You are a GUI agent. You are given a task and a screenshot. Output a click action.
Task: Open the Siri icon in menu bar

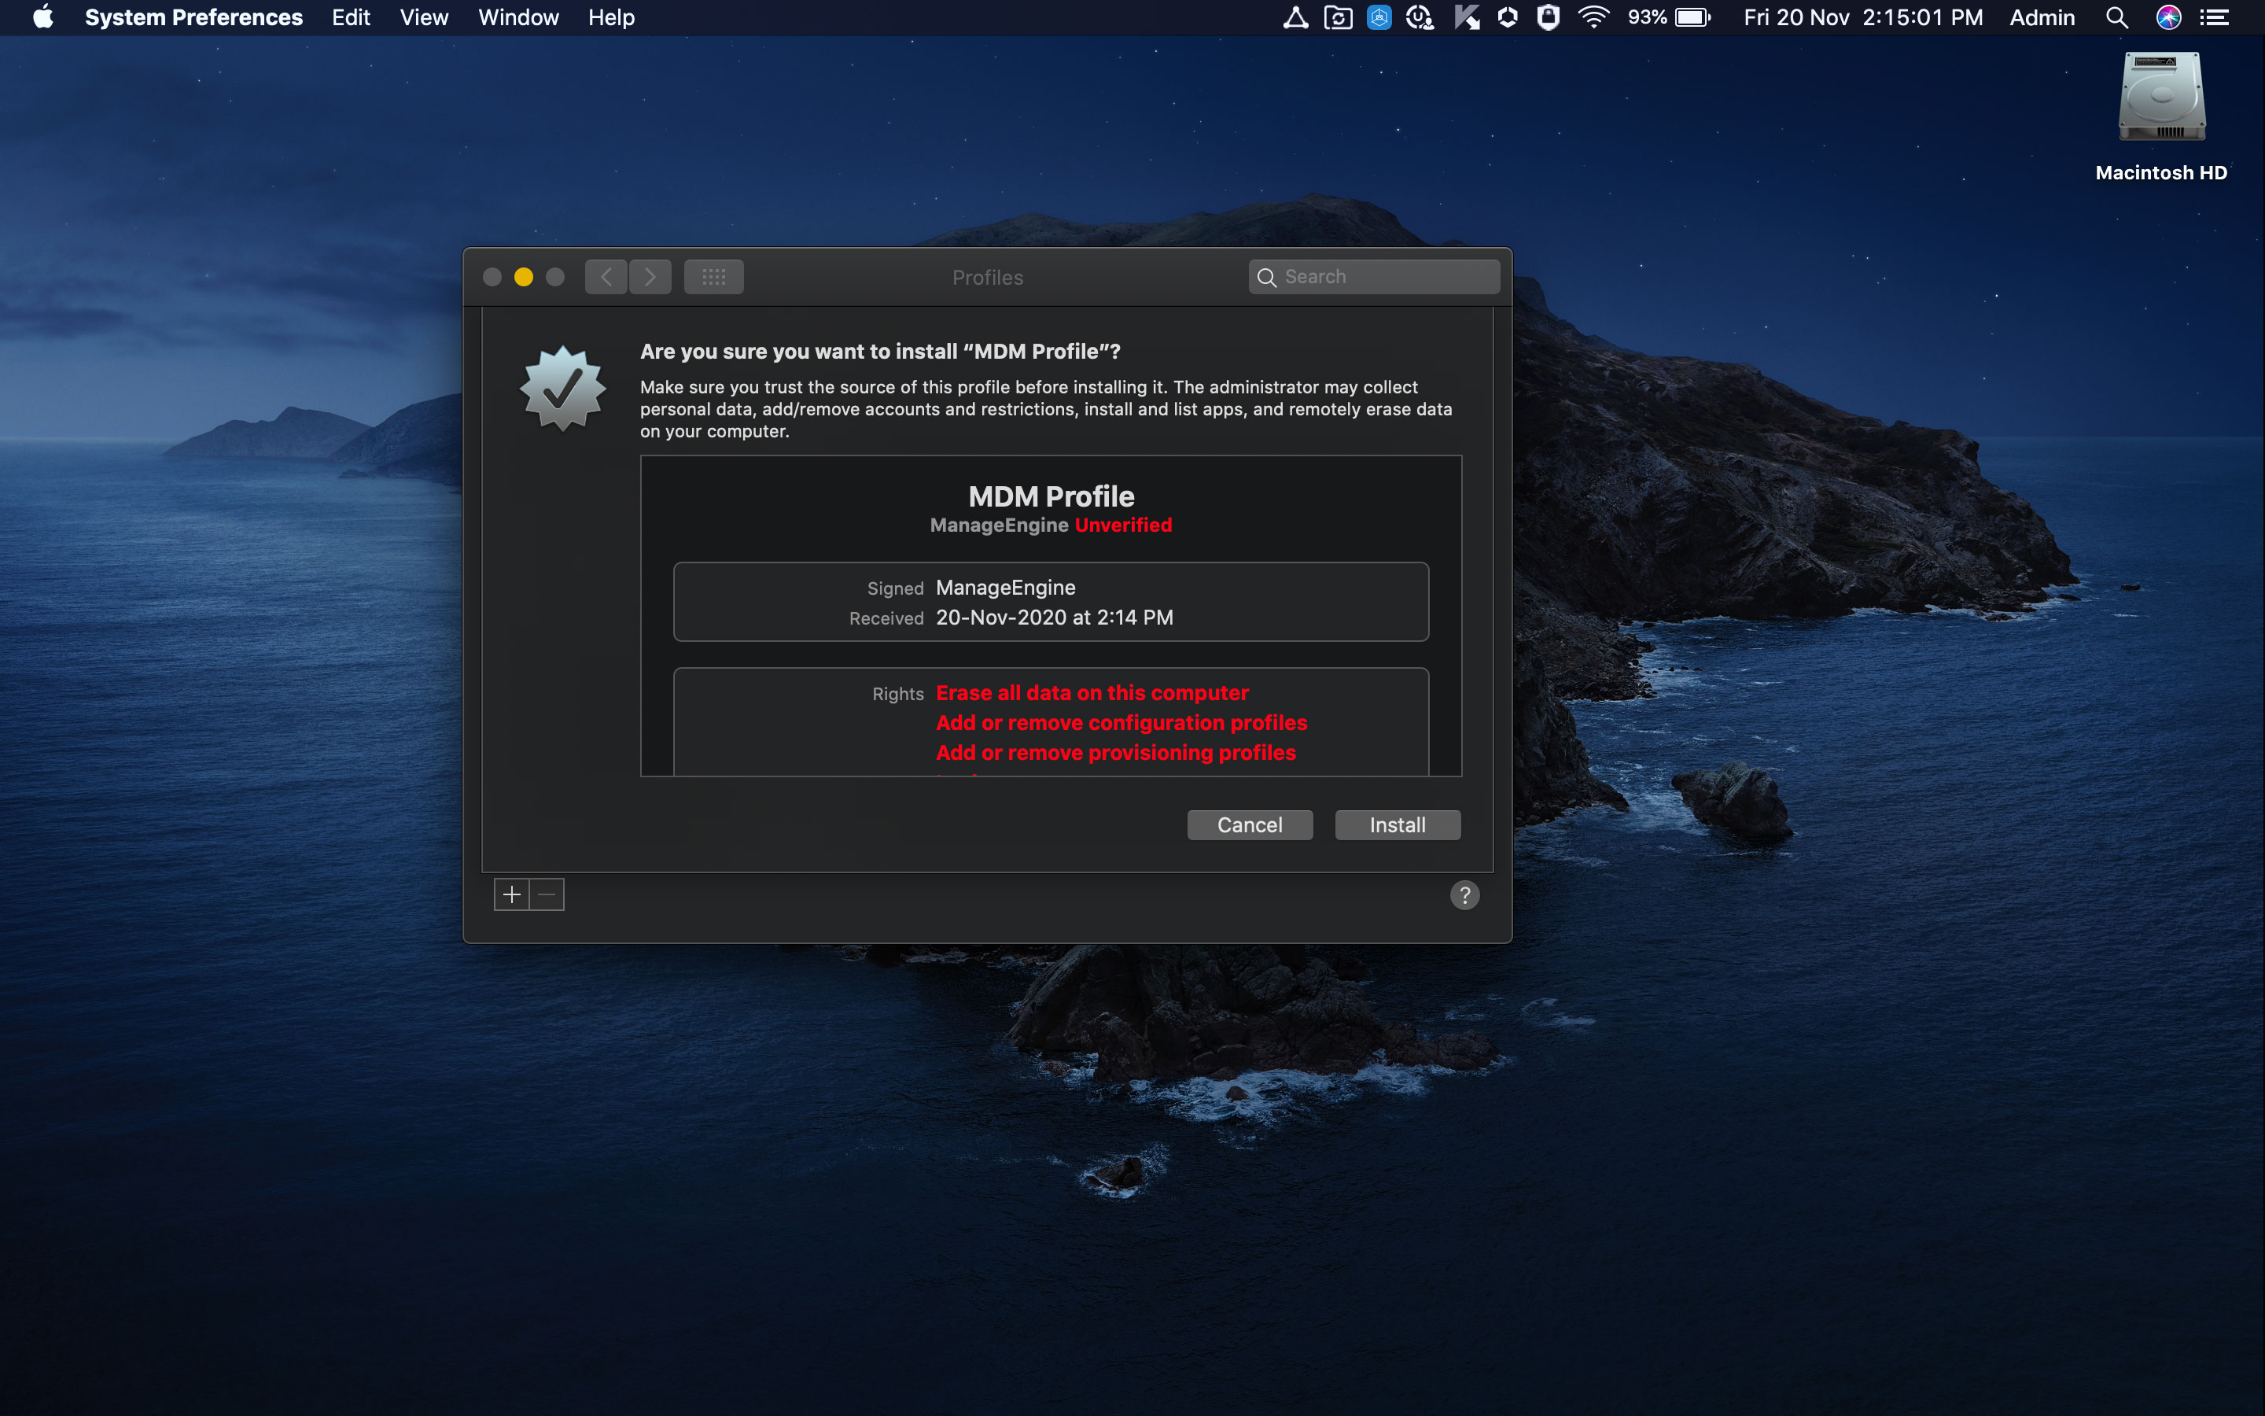pos(2167,18)
